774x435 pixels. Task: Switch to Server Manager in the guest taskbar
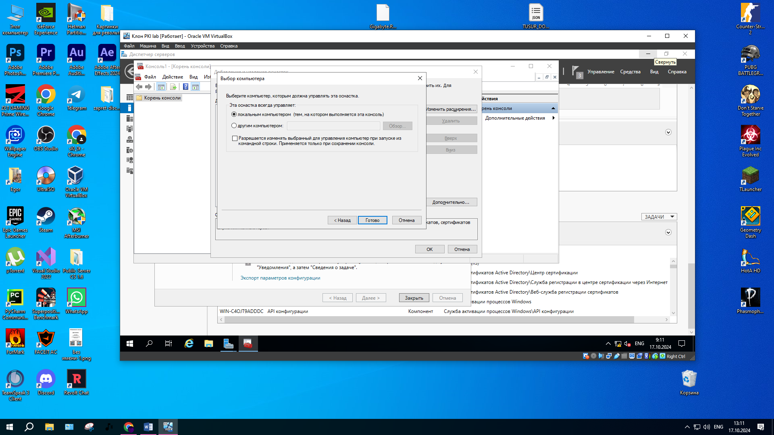coord(228,344)
